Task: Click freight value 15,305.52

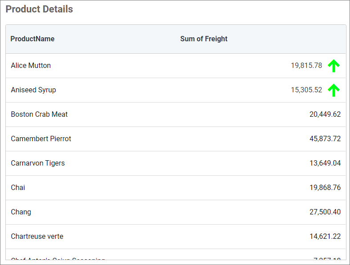Action: 306,90
